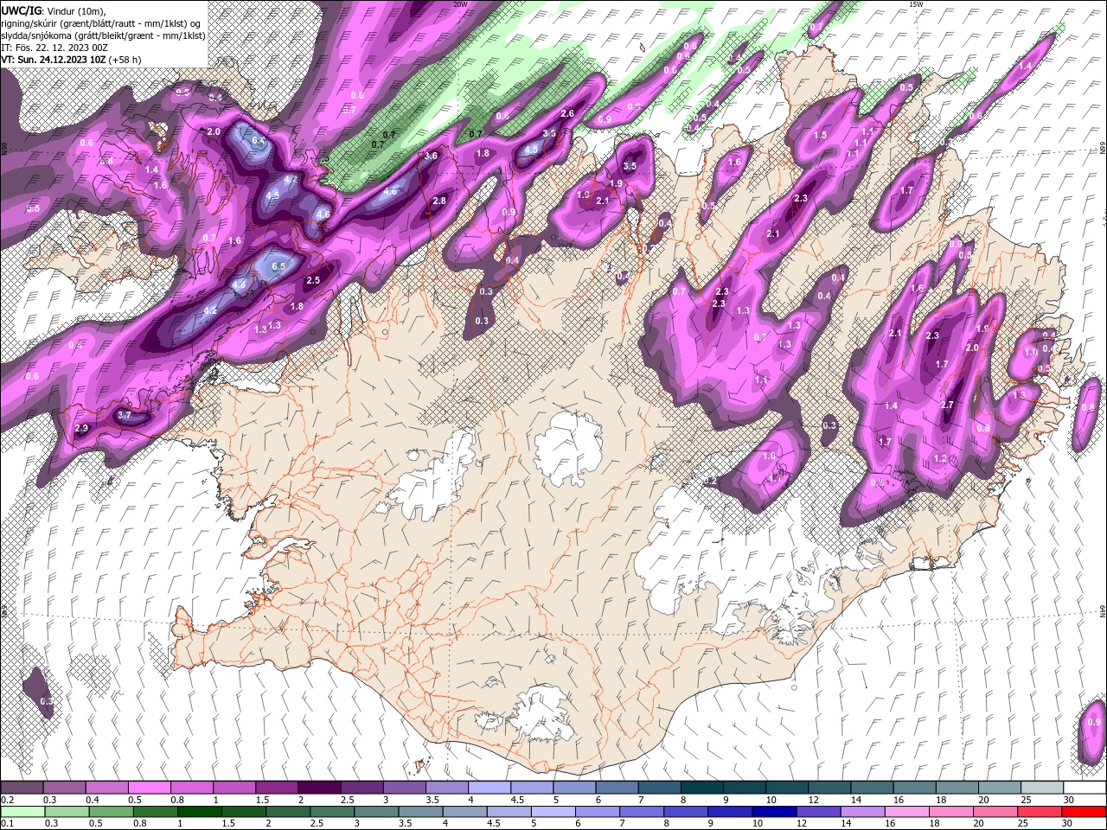
Task: Click the light blue rain scale swatch labeled 5
Action: (553, 812)
